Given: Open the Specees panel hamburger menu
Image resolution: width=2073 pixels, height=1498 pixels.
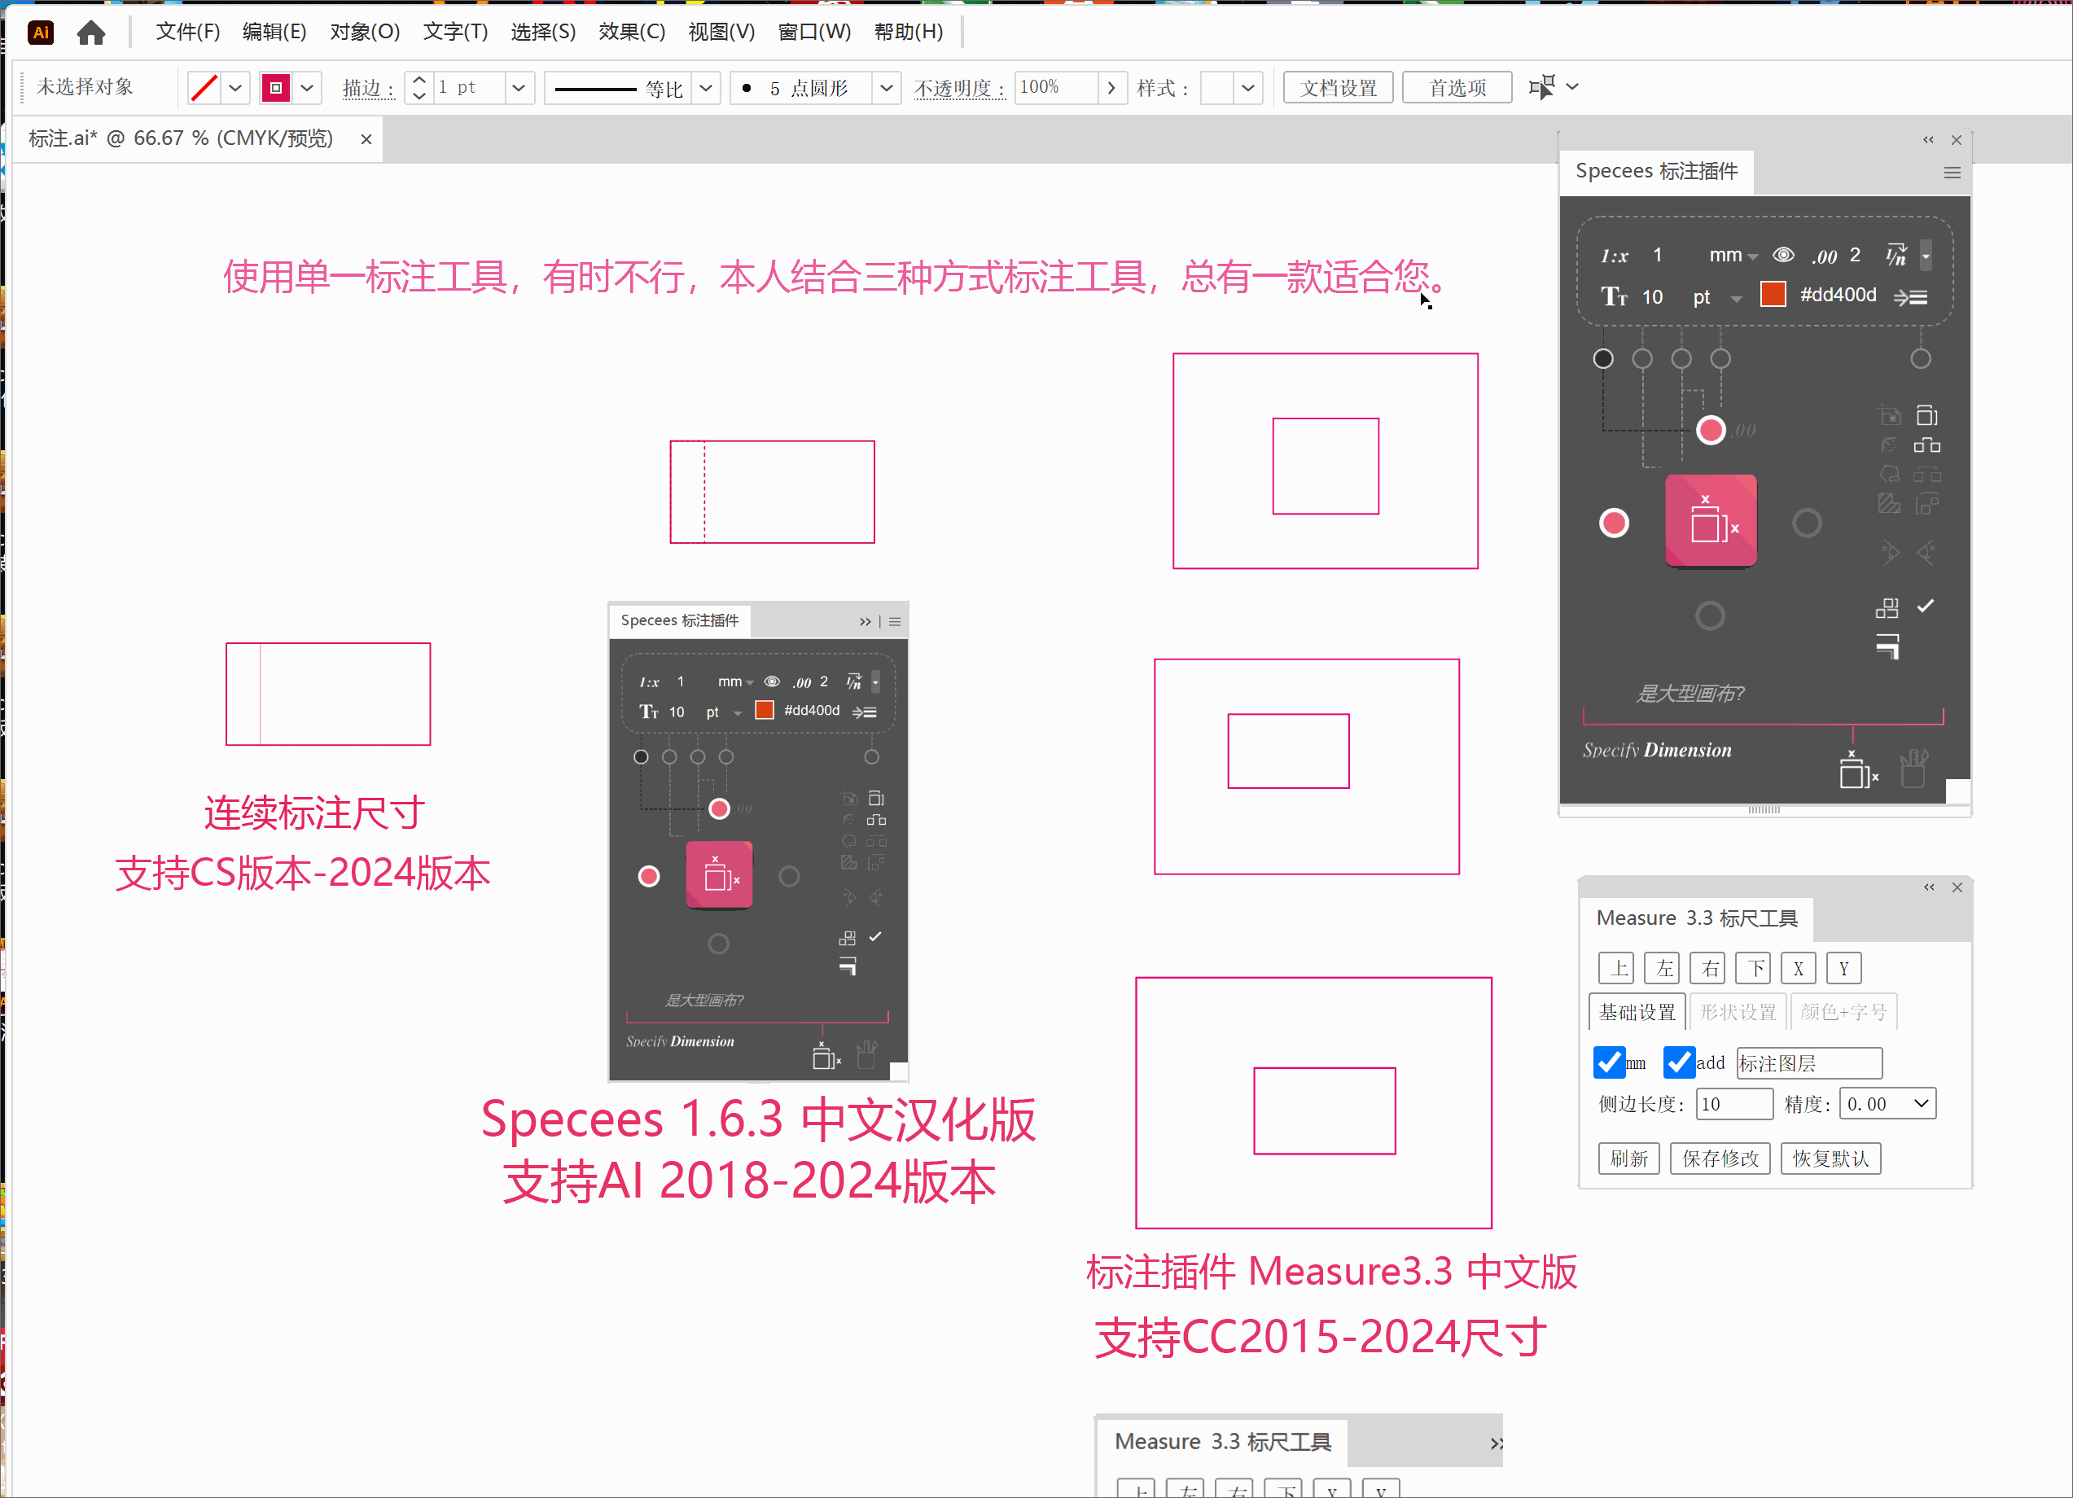Looking at the screenshot, I should click(1952, 173).
